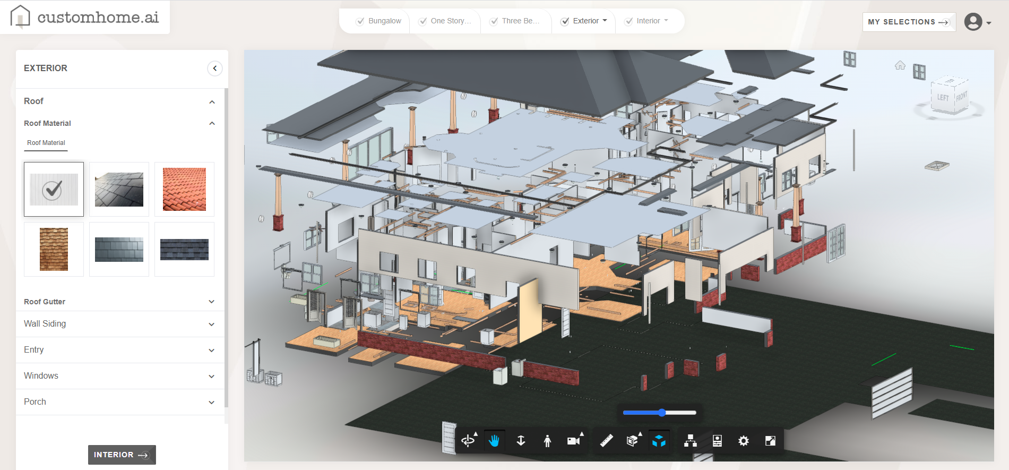The height and width of the screenshot is (470, 1009).
Task: Open the Section analysis cube tool
Action: [x=633, y=441]
